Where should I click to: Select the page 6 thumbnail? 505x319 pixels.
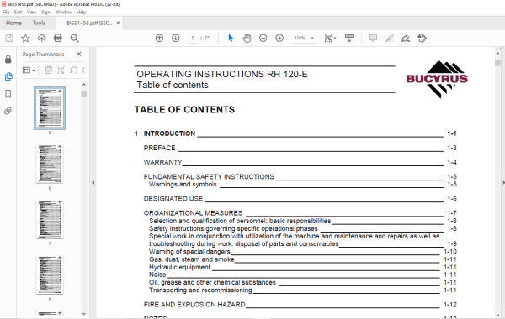click(50, 164)
